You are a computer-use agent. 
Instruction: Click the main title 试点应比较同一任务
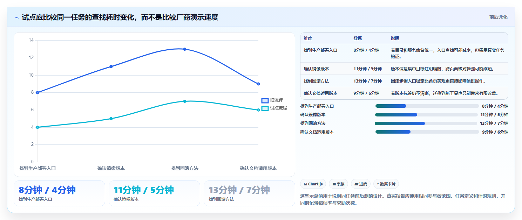coord(120,17)
